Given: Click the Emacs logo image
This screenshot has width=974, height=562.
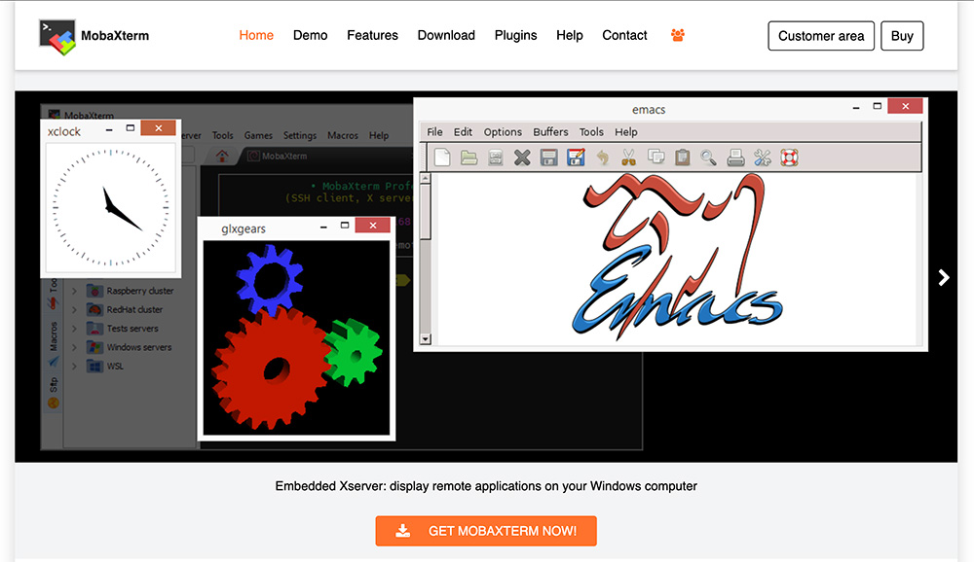Looking at the screenshot, I should 677,256.
